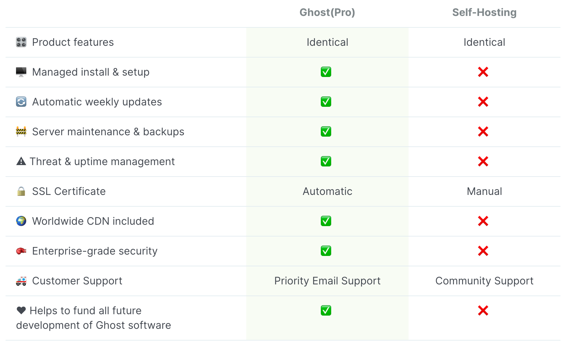
Task: Click the 'Enterprise-grade security' label
Action: (x=95, y=251)
